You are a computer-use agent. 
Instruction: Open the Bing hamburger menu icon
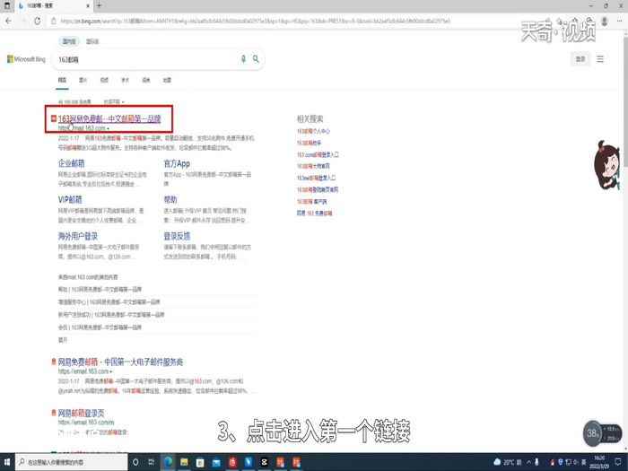pos(600,59)
